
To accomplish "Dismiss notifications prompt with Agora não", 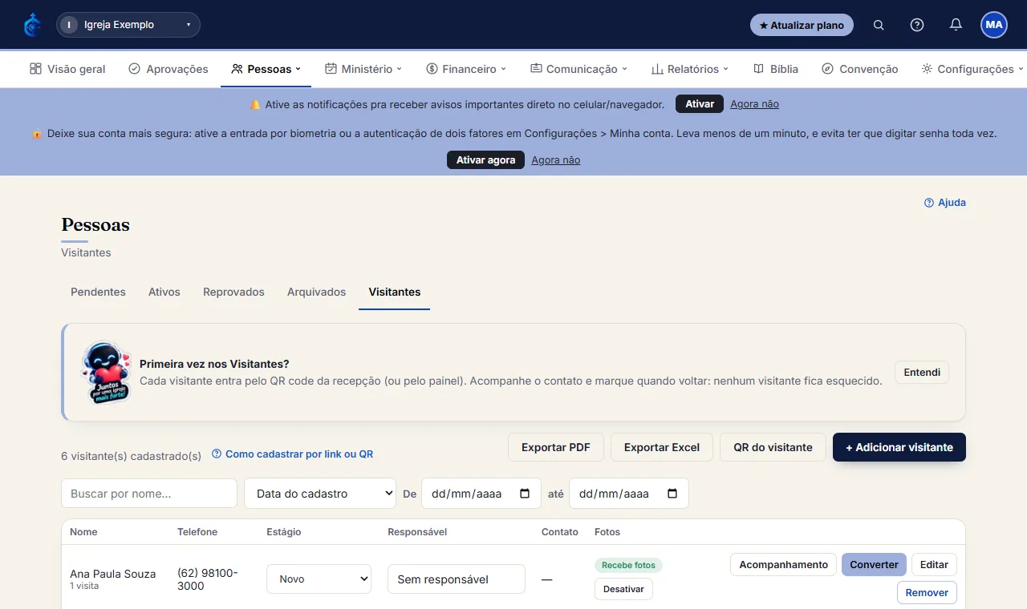I will [x=754, y=104].
